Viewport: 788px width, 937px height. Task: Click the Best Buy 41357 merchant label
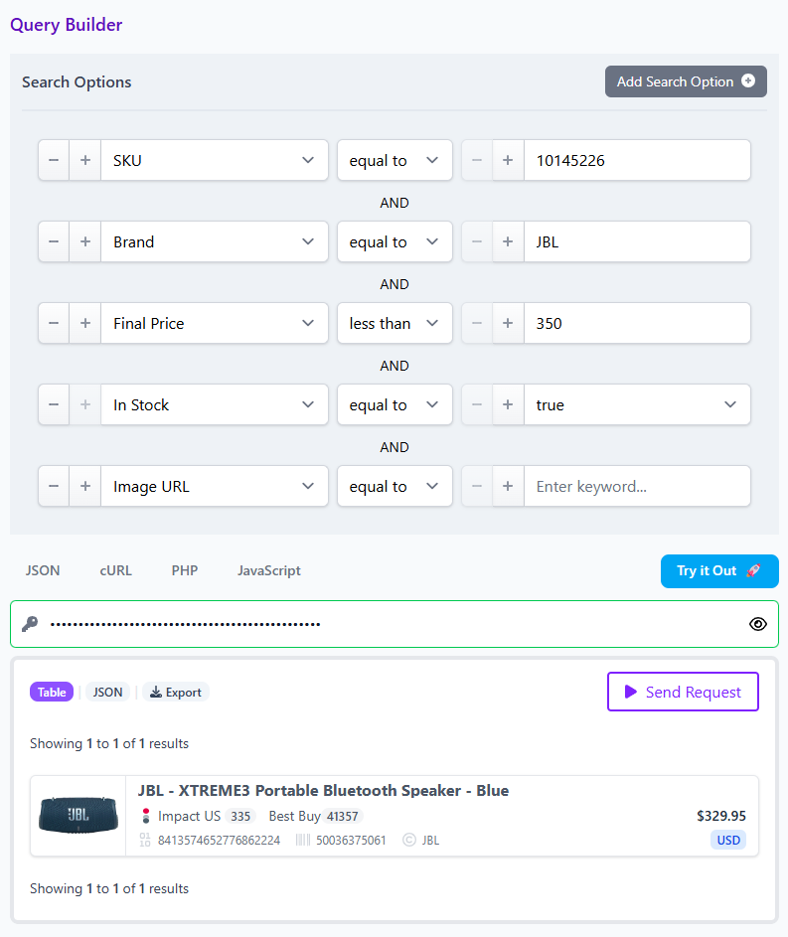click(315, 817)
